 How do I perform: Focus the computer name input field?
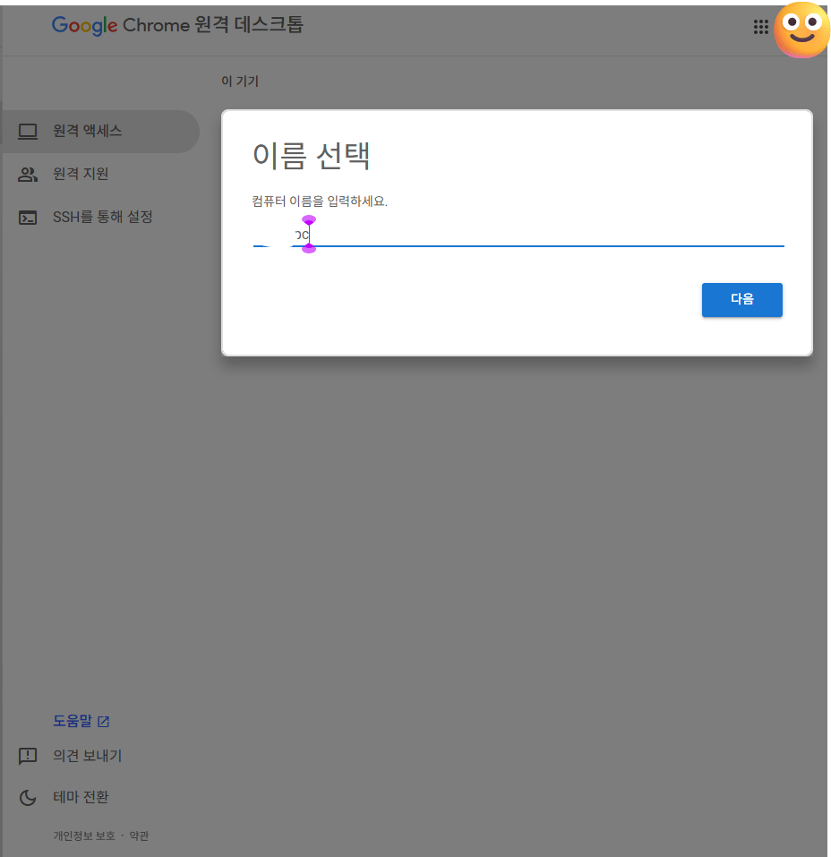[518, 235]
